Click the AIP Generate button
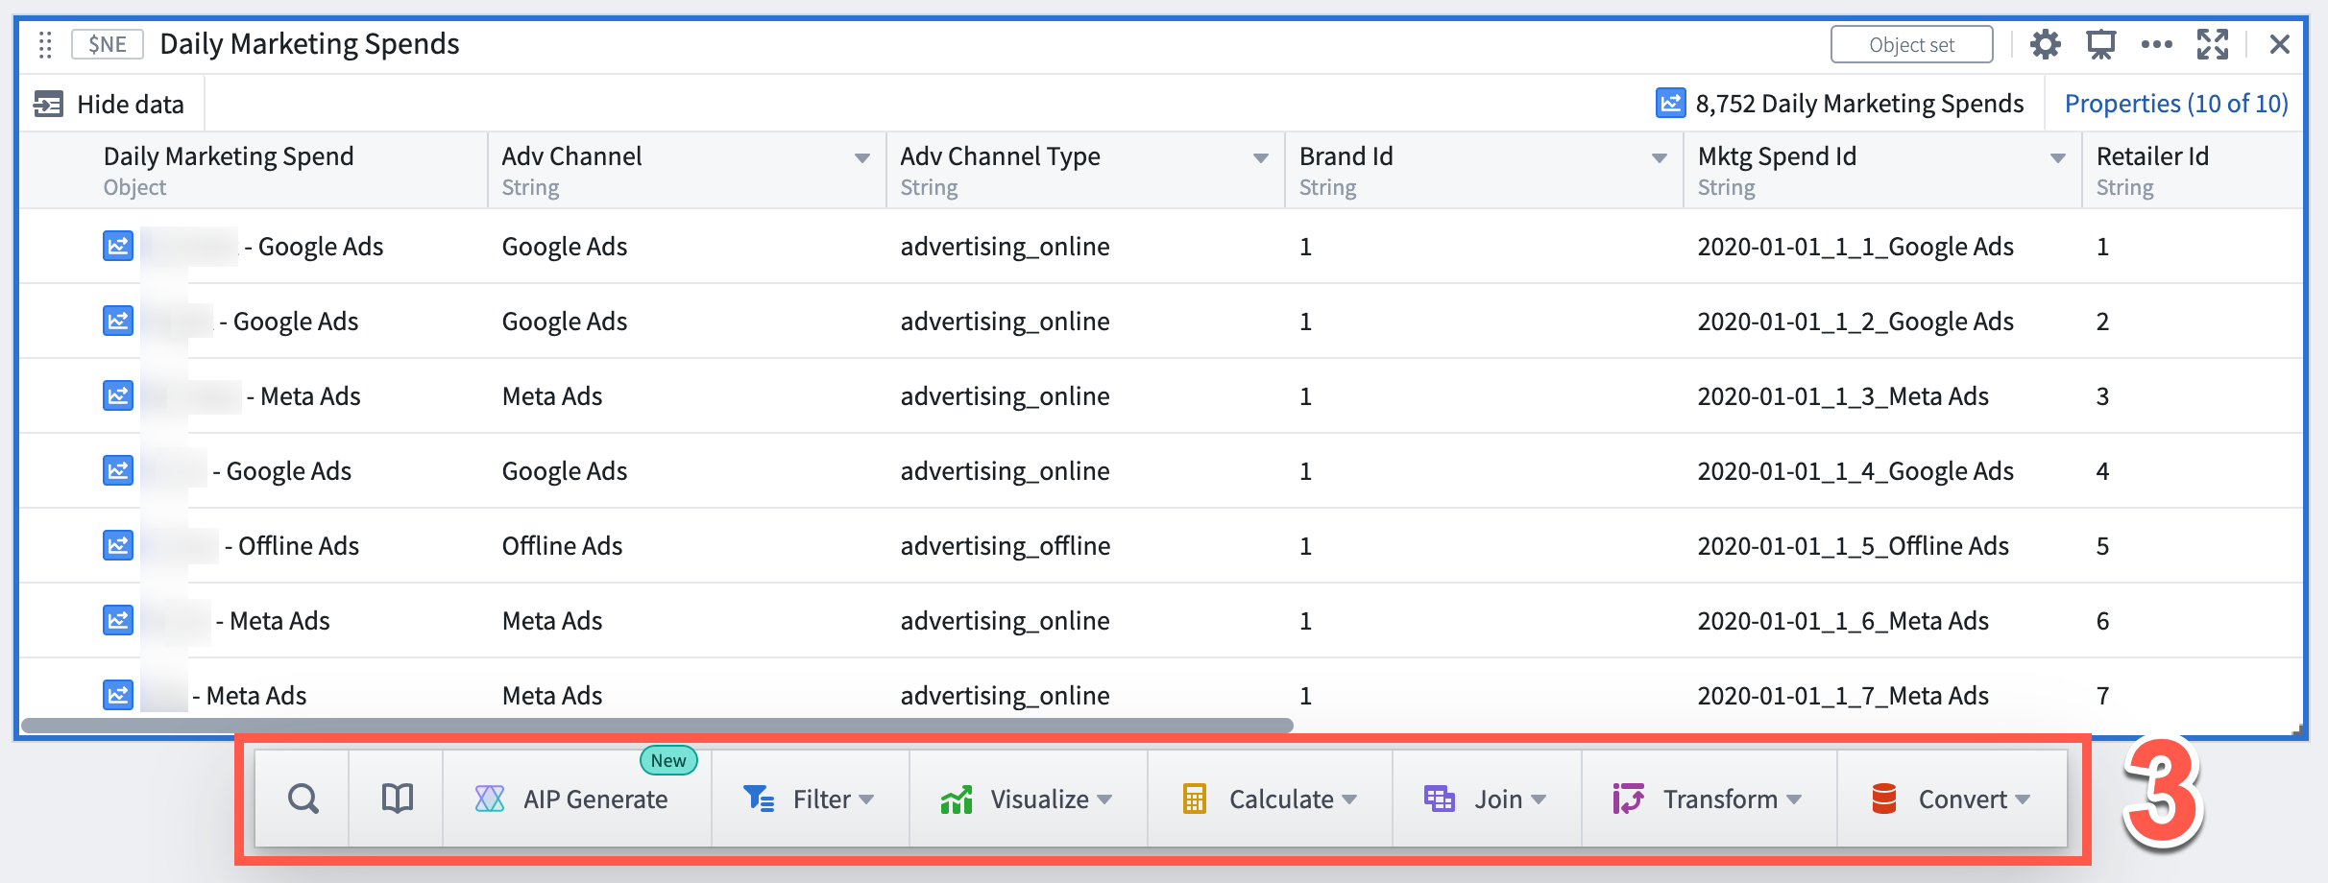The height and width of the screenshot is (883, 2328). coord(577,799)
